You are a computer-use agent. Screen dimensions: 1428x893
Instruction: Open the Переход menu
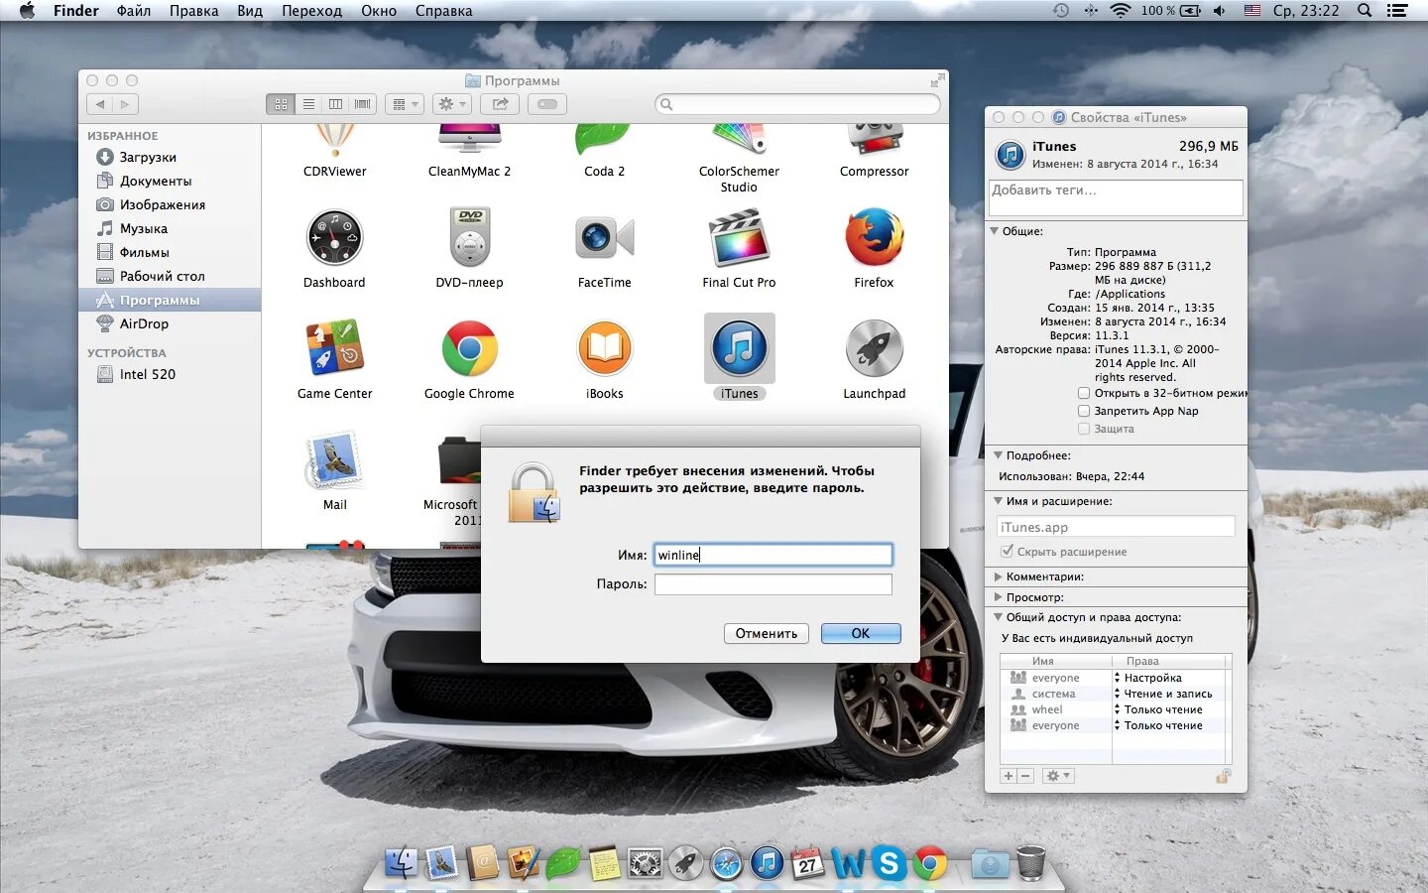311,11
